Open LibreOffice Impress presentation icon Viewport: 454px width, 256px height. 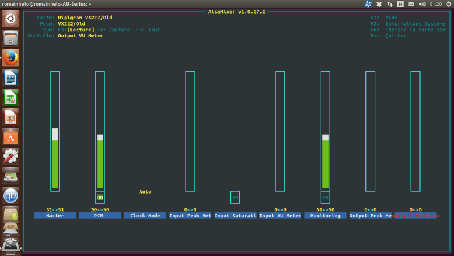tap(11, 117)
